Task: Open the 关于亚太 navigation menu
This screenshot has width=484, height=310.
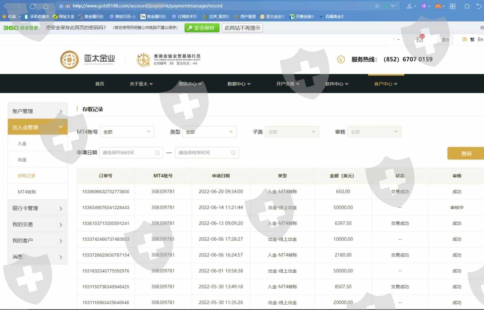Action: pos(141,84)
